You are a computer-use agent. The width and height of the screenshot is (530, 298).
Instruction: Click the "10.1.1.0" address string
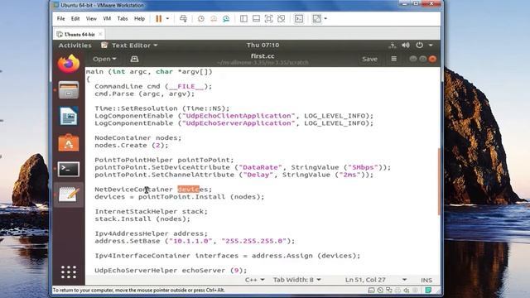point(190,241)
